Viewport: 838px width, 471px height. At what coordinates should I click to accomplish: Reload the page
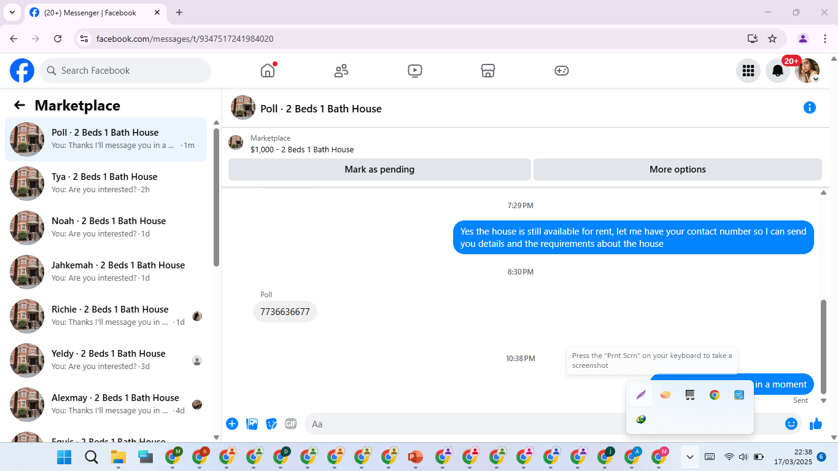58,39
